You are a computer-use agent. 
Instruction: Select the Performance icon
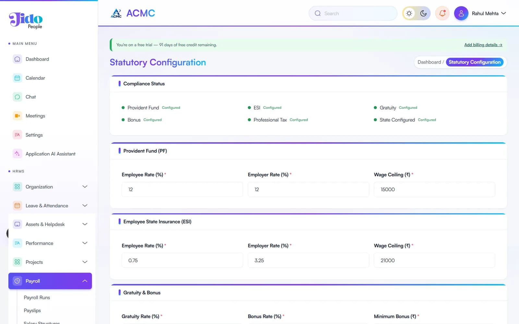click(17, 243)
